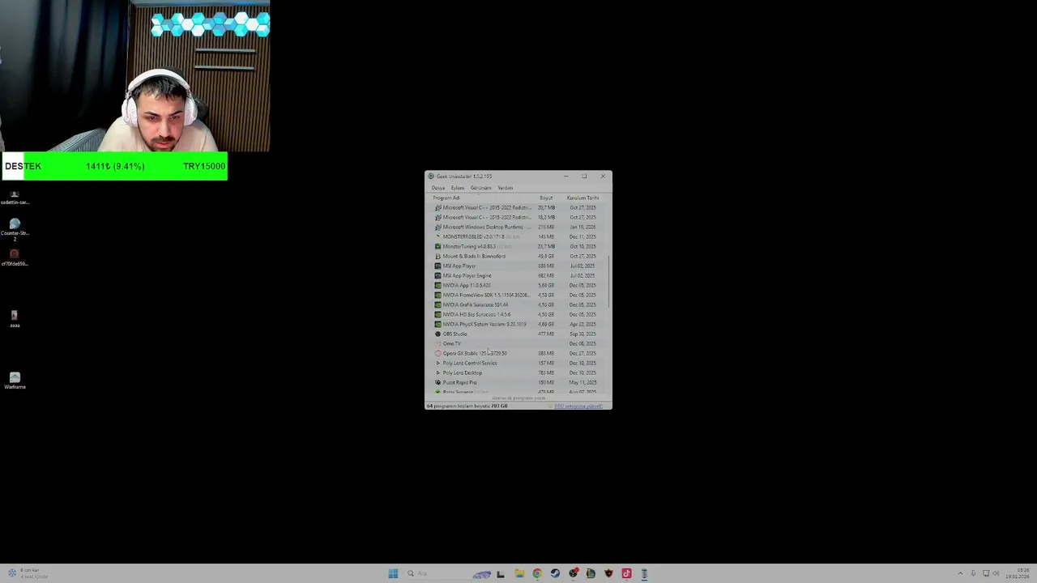The width and height of the screenshot is (1037, 583).
Task: Select the MSI App Player Engine name
Action: pos(467,275)
